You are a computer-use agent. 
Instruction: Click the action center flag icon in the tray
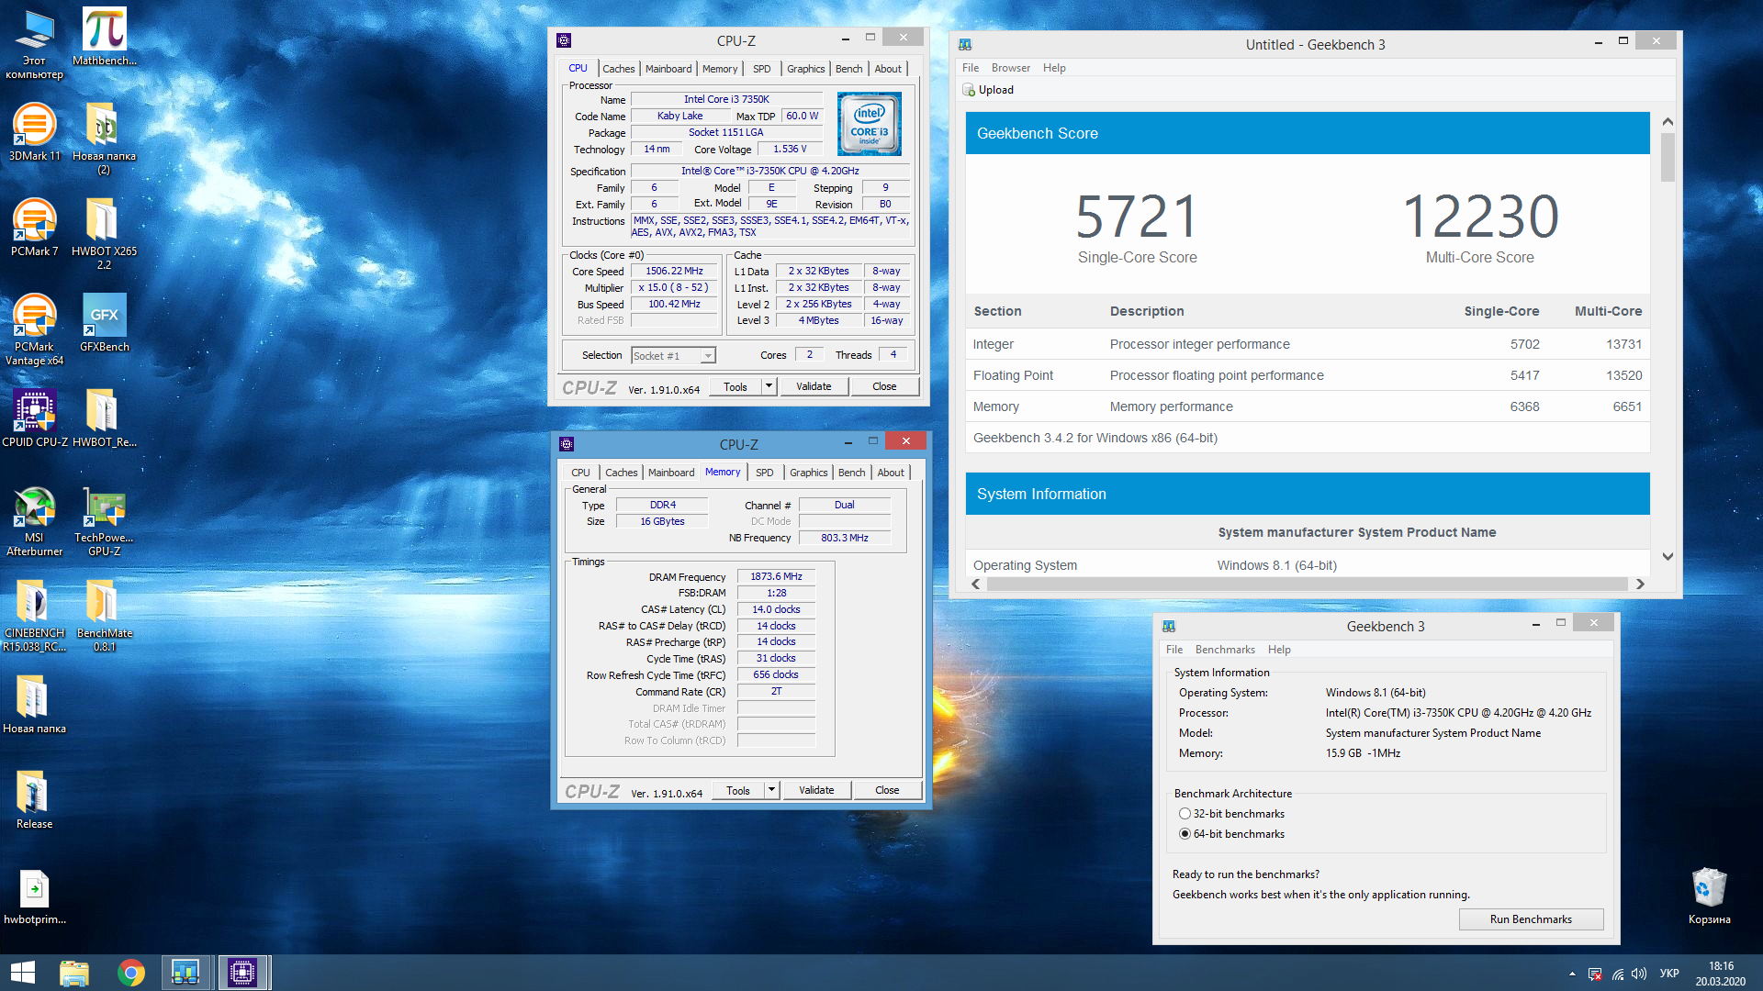1595,974
